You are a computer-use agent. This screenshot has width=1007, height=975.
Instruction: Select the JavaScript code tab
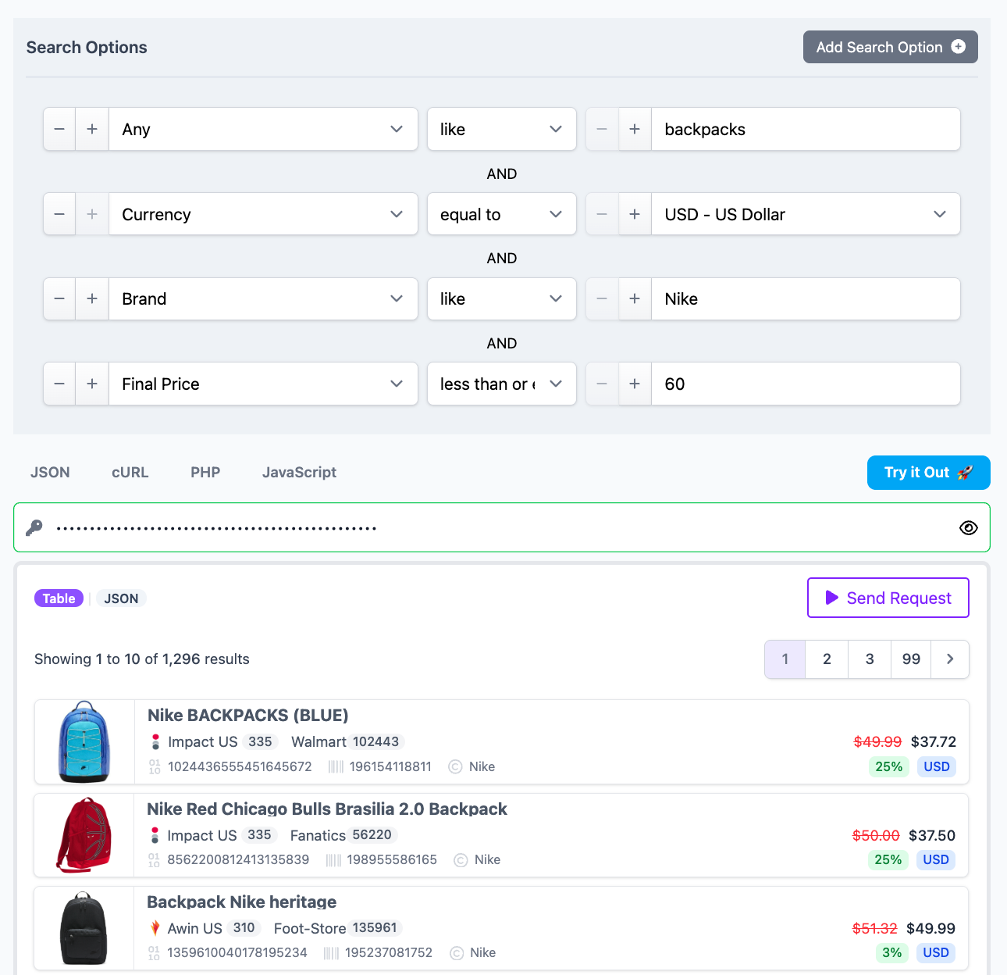[x=299, y=472]
